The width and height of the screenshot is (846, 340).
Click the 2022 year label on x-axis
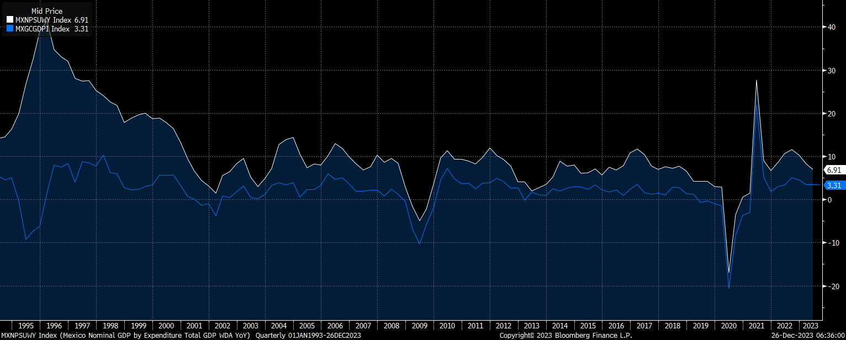tap(785, 326)
